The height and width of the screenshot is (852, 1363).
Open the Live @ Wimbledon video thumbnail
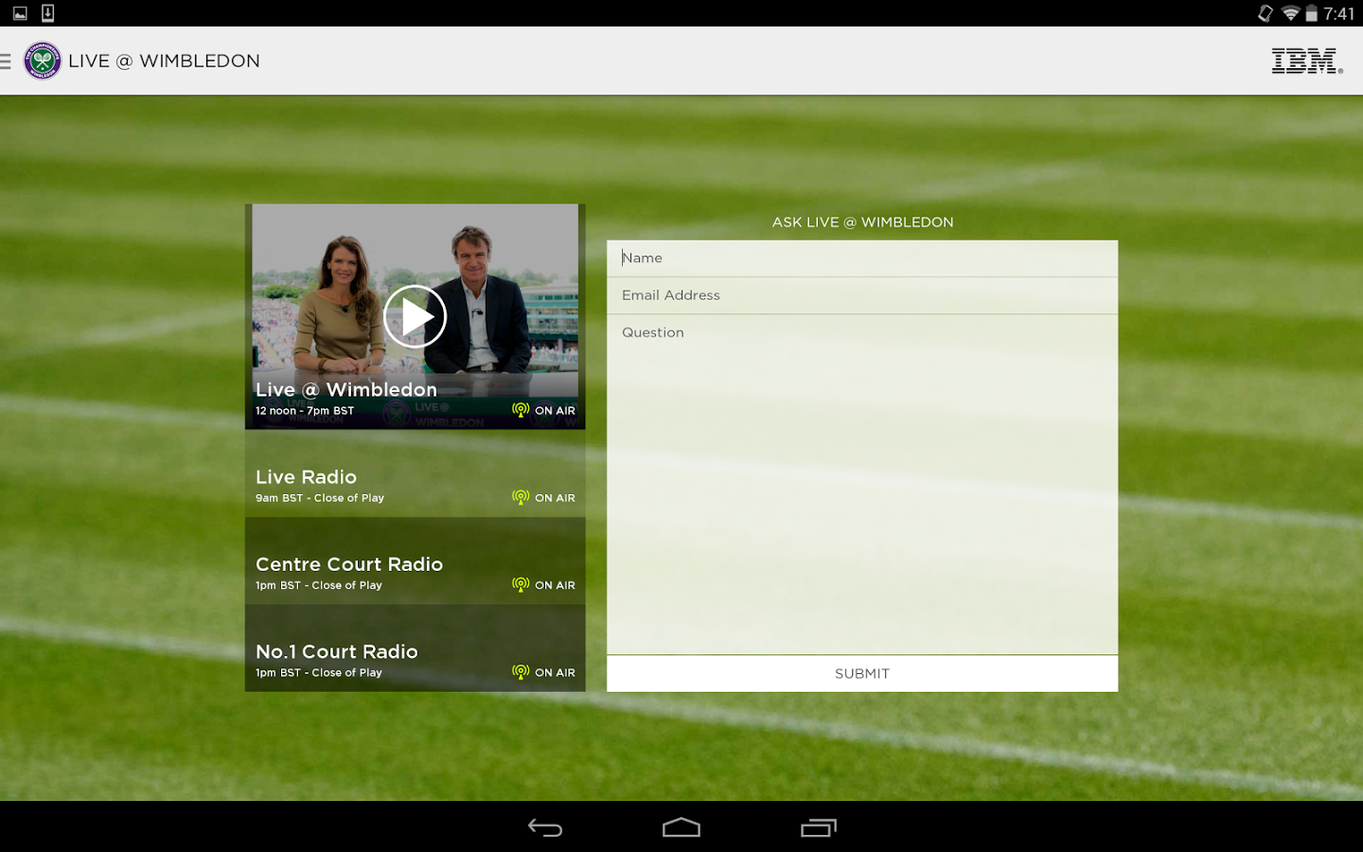pyautogui.click(x=416, y=316)
